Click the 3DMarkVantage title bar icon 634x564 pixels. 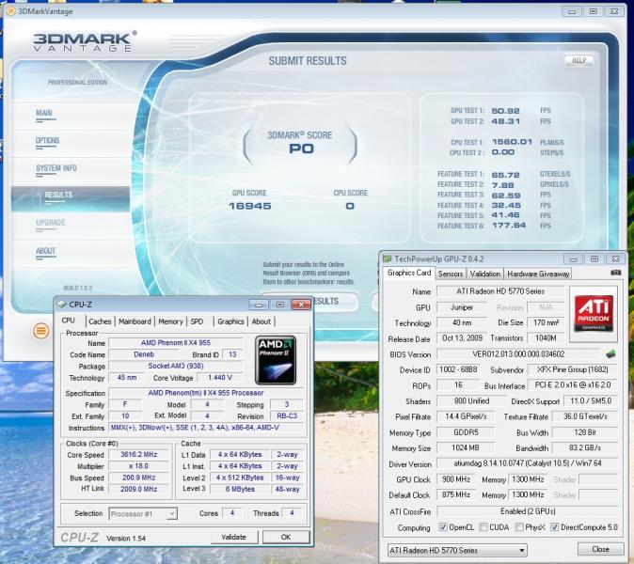point(11,11)
